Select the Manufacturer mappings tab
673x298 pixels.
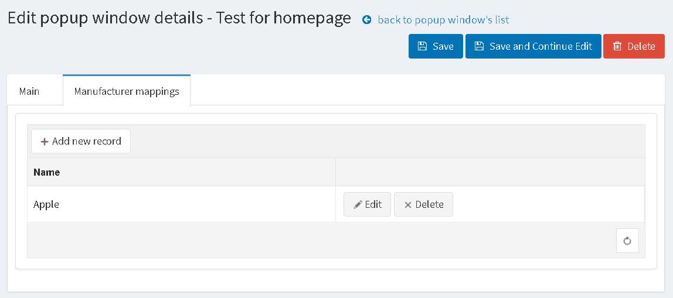click(127, 91)
